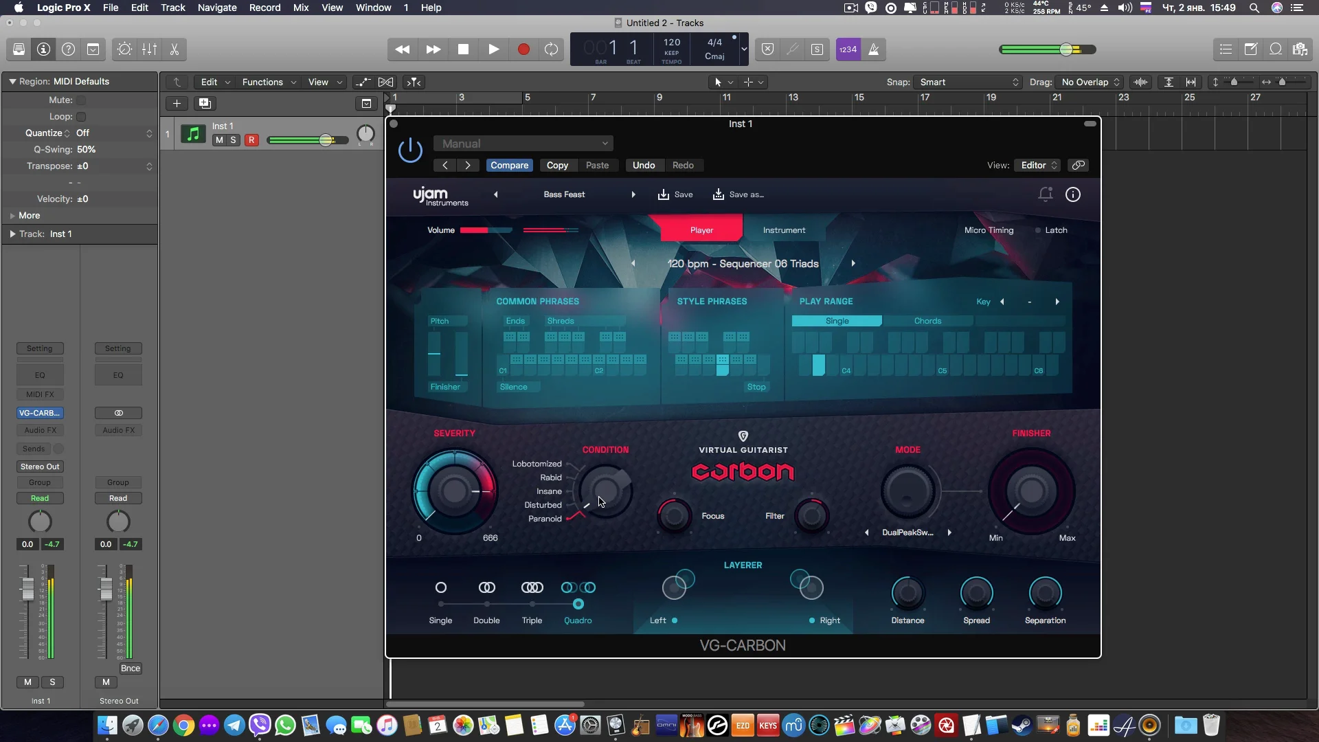Toggle Cycle mode in the transport
Image resolution: width=1319 pixels, height=742 pixels.
pos(552,49)
